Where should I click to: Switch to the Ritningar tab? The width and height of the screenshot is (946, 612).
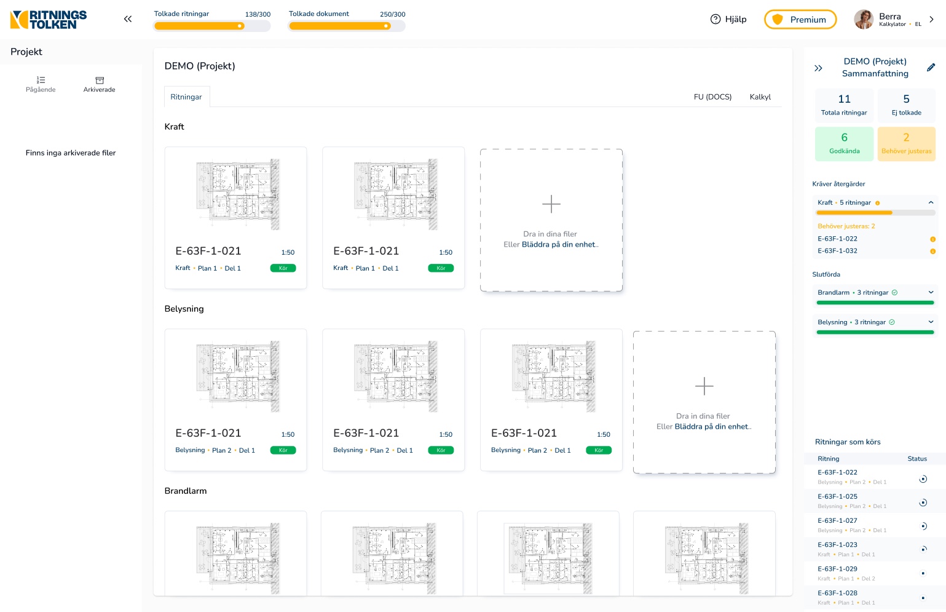(186, 97)
